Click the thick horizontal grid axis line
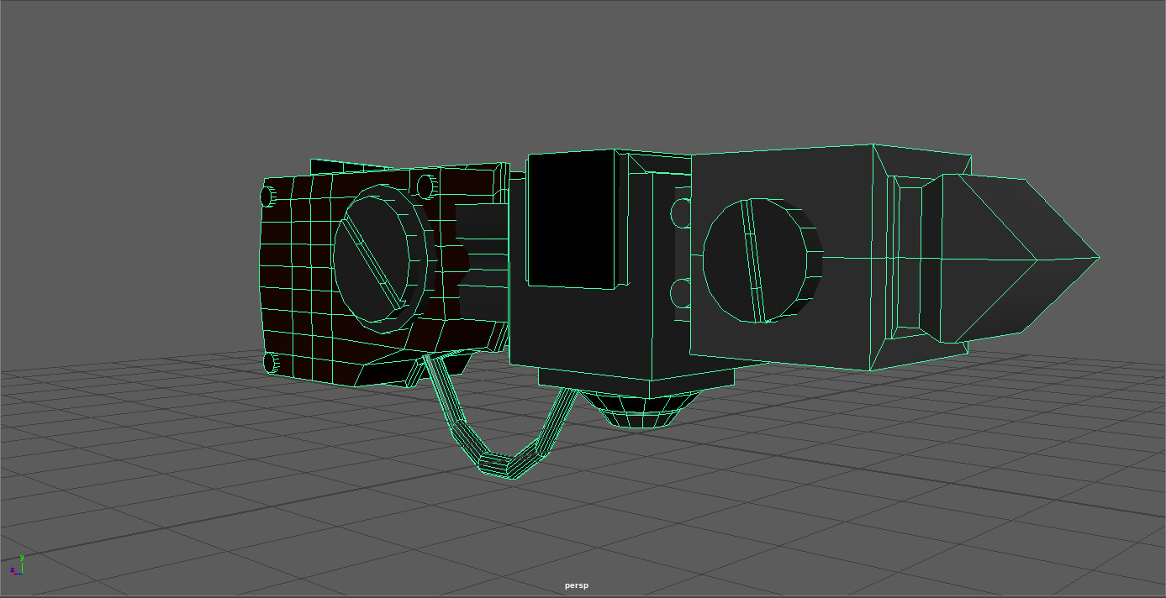This screenshot has width=1166, height=598. coord(210,519)
